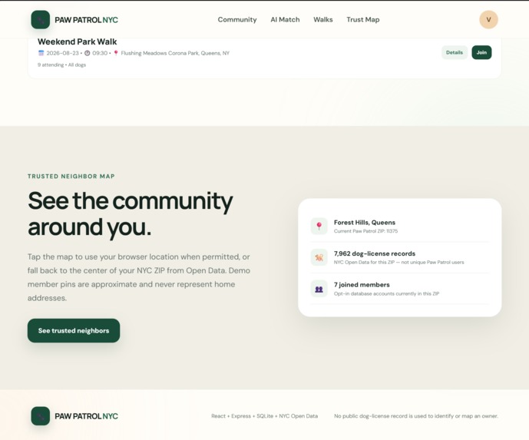Click the pin icon beside Forest Hills, Queens
This screenshot has height=440, width=529.
(319, 226)
